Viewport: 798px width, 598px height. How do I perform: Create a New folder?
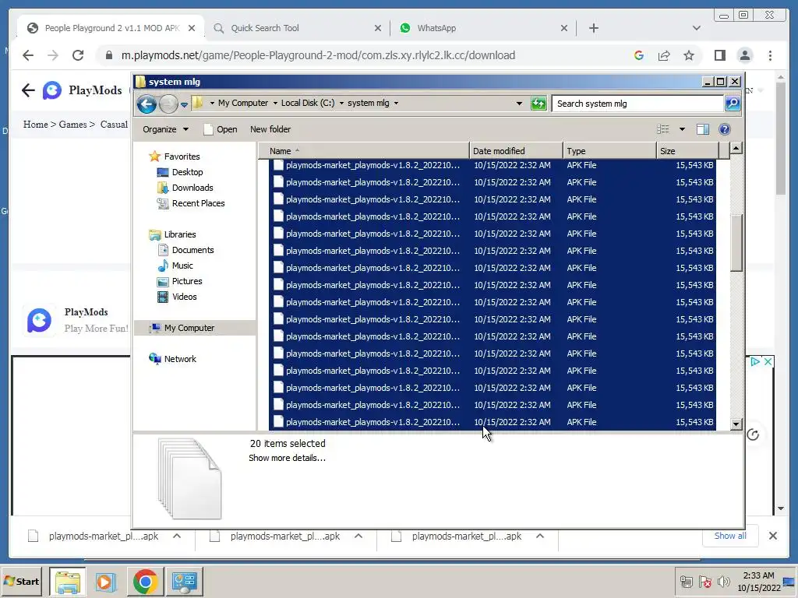[x=270, y=129]
